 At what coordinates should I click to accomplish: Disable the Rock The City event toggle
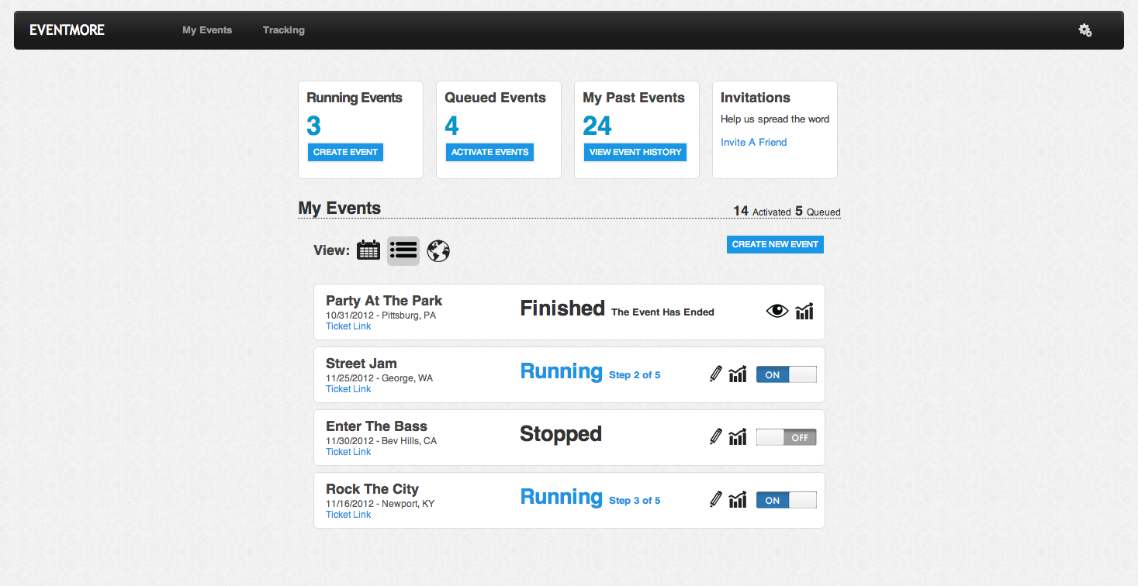point(786,500)
